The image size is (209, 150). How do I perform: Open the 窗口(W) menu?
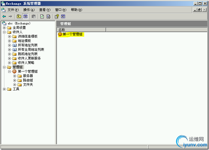tap(61, 10)
